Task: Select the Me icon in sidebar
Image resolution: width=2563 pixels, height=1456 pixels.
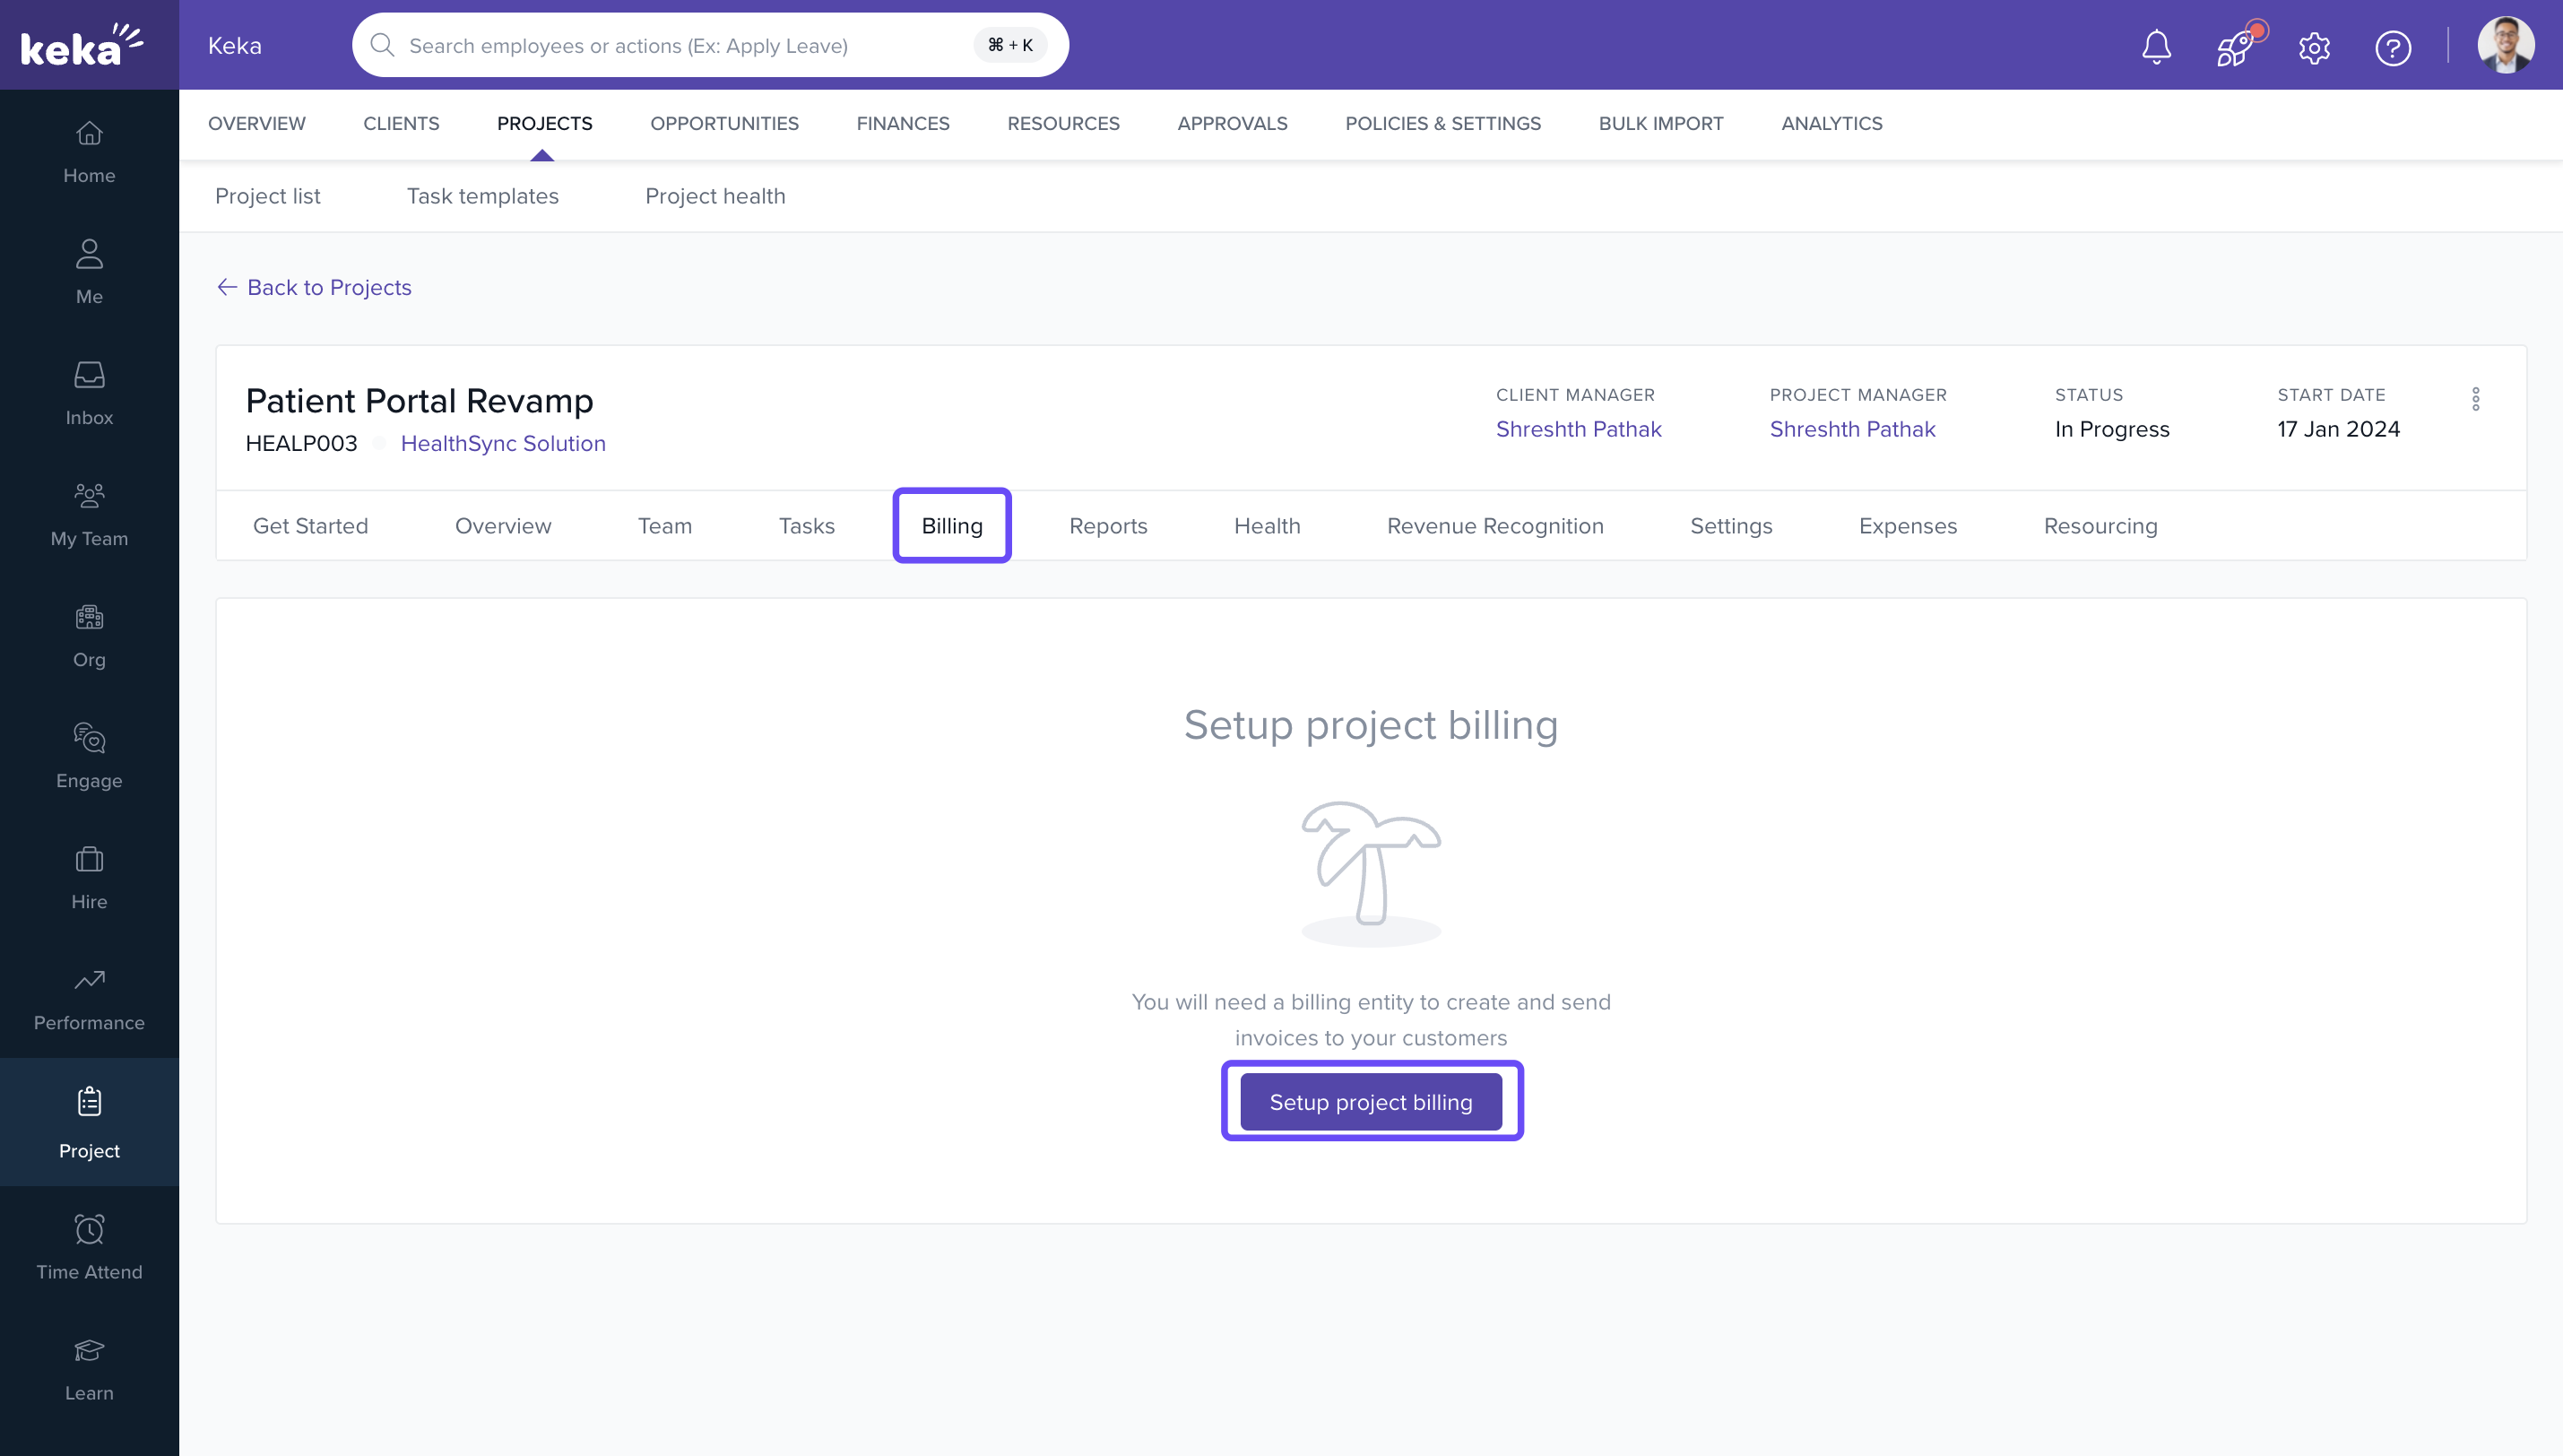Action: pyautogui.click(x=89, y=272)
